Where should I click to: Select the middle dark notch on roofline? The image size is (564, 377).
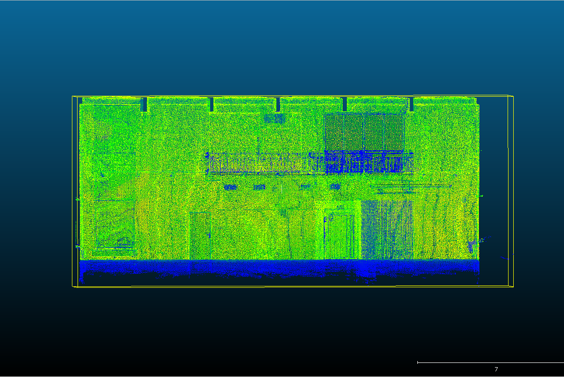point(278,104)
